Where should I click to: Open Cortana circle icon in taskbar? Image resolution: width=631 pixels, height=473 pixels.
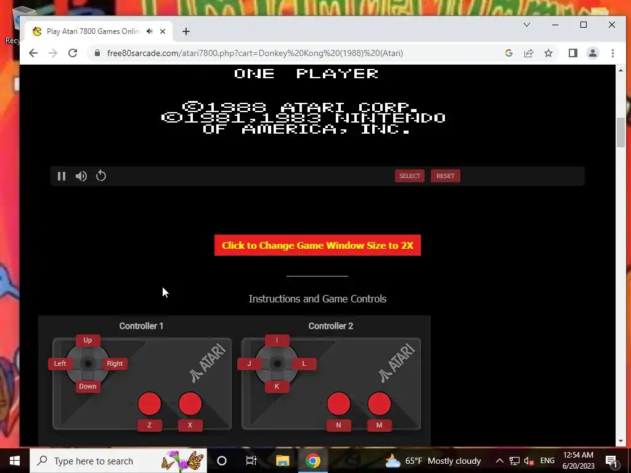(x=221, y=461)
